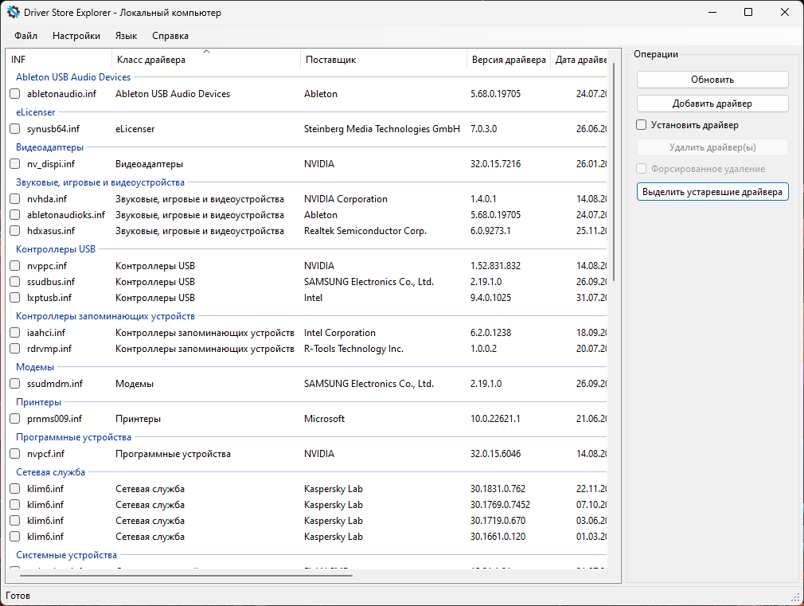The height and width of the screenshot is (606, 804).
Task: Click the vertical scrollbar of driver list
Action: [x=614, y=172]
